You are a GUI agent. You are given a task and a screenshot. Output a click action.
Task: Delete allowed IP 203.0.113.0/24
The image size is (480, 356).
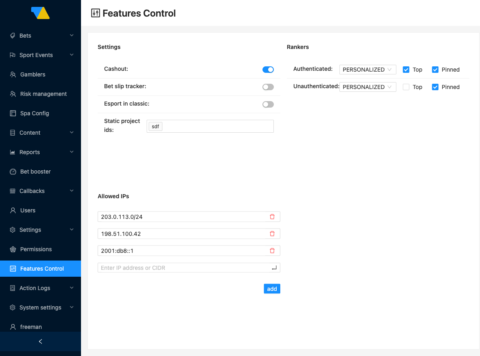272,216
